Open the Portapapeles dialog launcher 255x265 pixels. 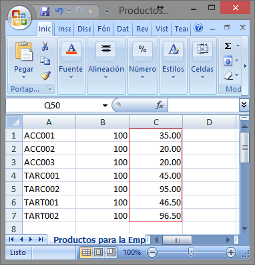coord(49,88)
